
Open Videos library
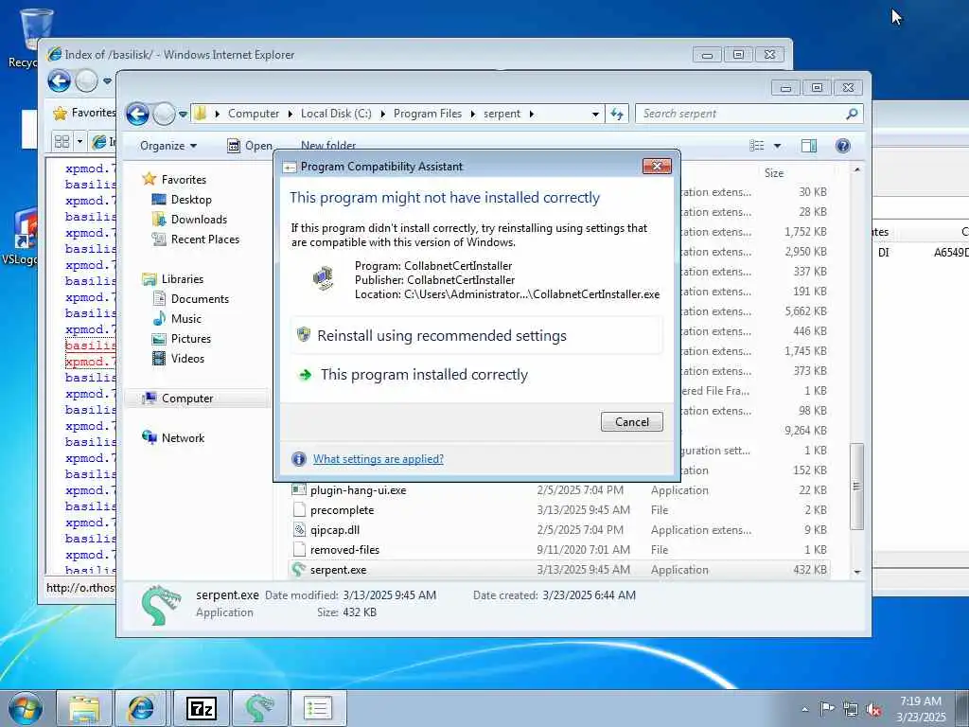(178, 358)
